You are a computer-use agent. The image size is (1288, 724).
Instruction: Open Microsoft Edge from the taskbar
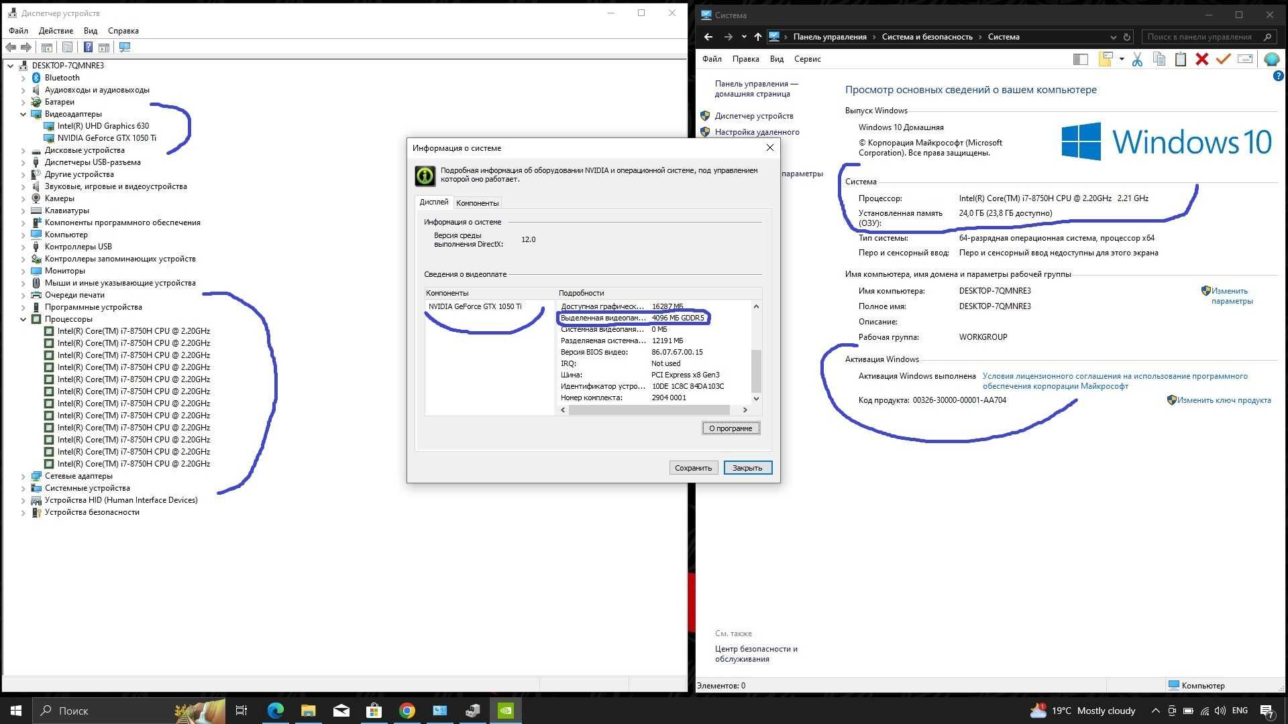275,711
